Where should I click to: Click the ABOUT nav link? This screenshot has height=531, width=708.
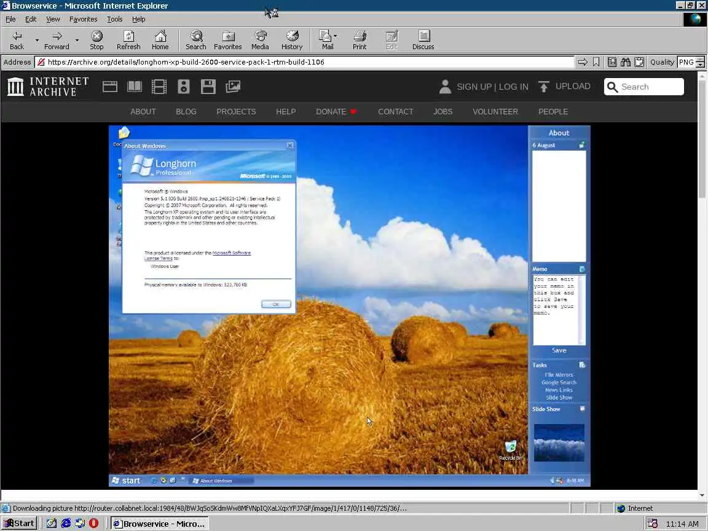tap(143, 111)
